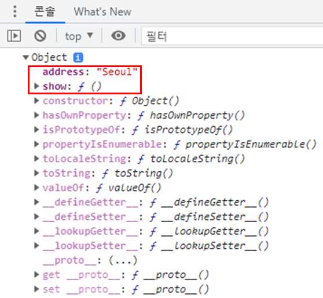
Task: Expand the constructor property
Action: pyautogui.click(x=36, y=101)
